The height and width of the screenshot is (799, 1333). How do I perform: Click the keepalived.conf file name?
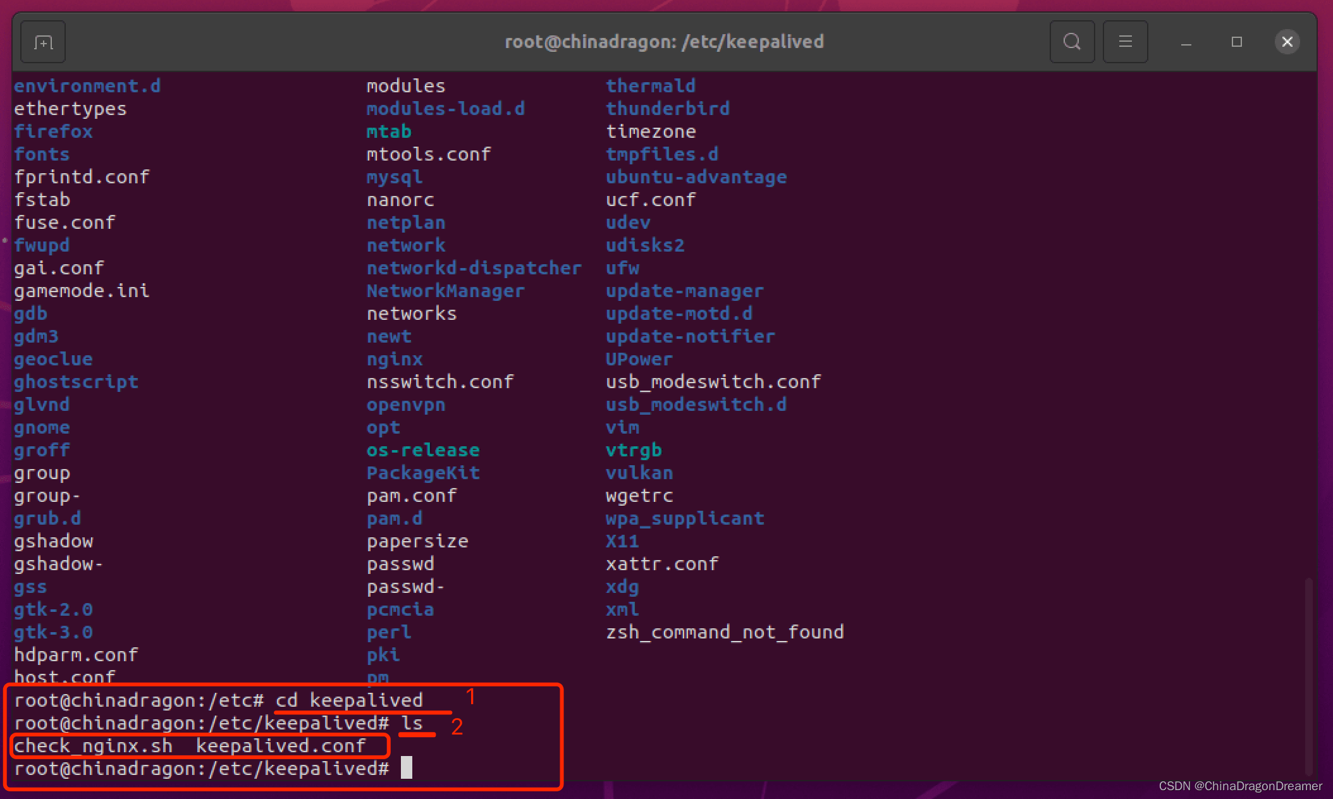coord(281,746)
